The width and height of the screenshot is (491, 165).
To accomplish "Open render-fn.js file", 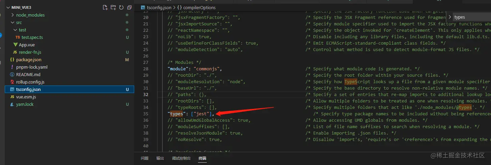I will (30, 52).
